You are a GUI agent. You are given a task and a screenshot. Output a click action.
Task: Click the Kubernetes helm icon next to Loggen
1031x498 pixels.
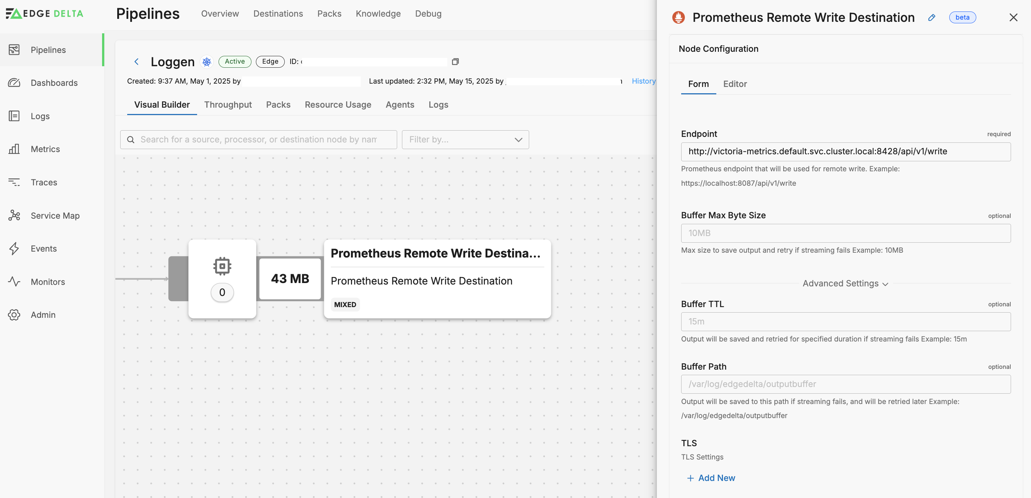click(x=206, y=62)
